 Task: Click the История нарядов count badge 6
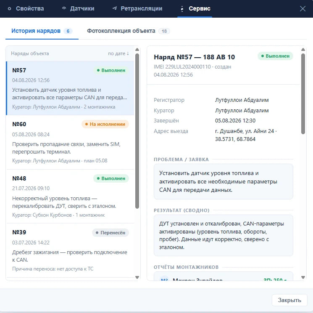tap(68, 31)
